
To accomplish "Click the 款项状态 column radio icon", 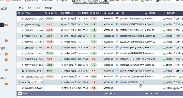I will 46,13.
